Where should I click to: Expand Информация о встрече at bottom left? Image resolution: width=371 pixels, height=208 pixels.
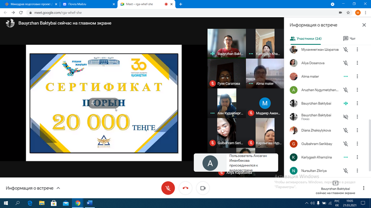tap(33, 188)
